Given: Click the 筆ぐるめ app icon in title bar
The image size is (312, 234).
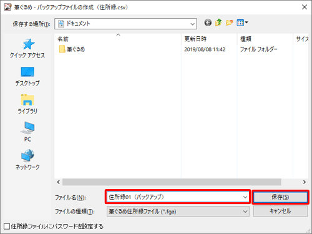Looking at the screenshot, I should point(7,7).
